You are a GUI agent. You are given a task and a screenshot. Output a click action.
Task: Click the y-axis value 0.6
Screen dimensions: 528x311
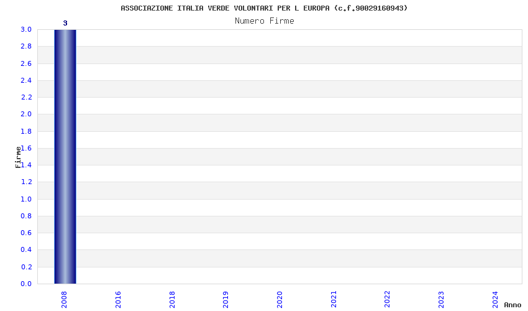tap(26, 233)
